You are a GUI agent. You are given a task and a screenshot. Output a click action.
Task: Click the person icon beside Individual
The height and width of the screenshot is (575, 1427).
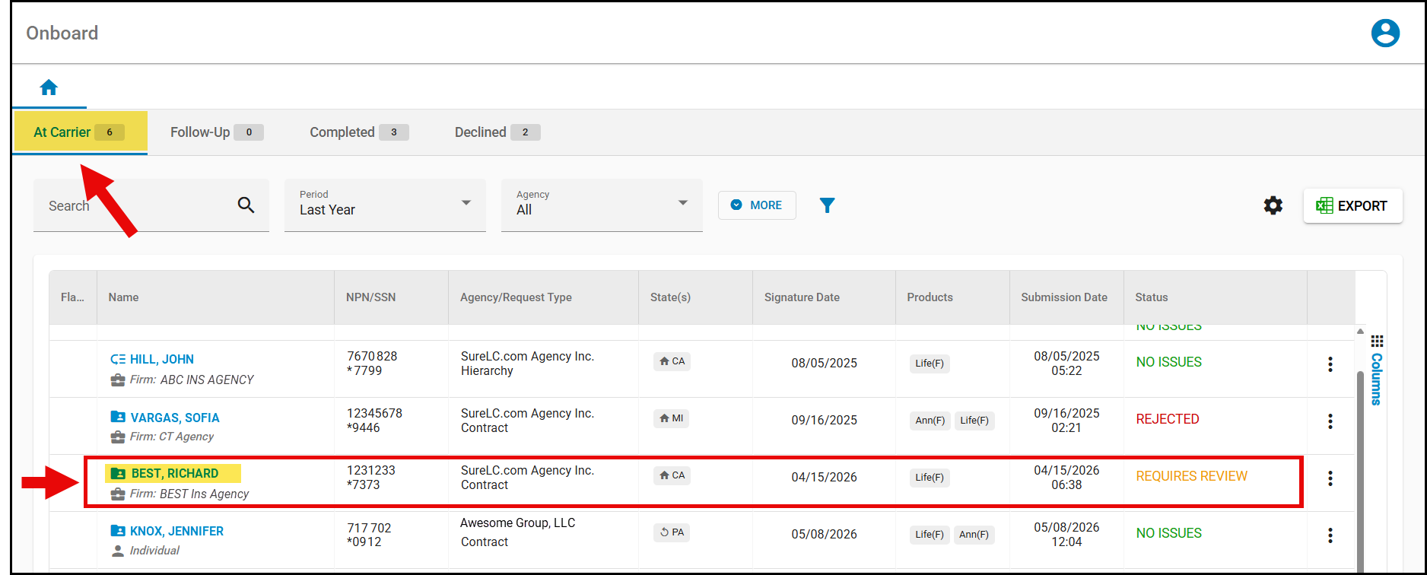pyautogui.click(x=118, y=551)
